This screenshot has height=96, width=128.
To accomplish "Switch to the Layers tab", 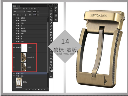I will pyautogui.click(x=15, y=6).
